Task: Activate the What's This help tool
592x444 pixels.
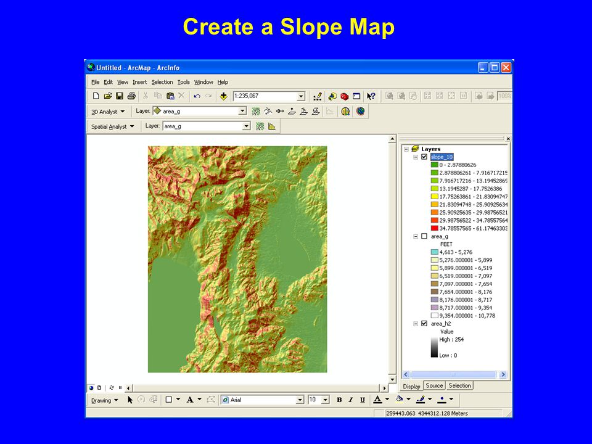Action: 371,96
